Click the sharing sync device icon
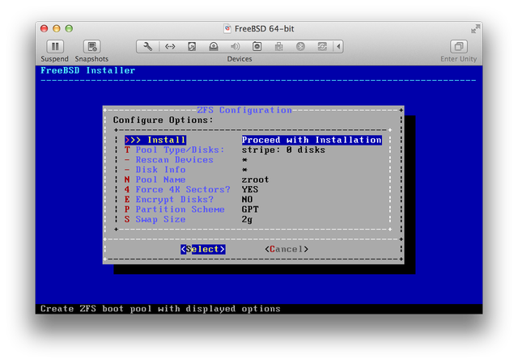This screenshot has height=363, width=518. tap(322, 47)
